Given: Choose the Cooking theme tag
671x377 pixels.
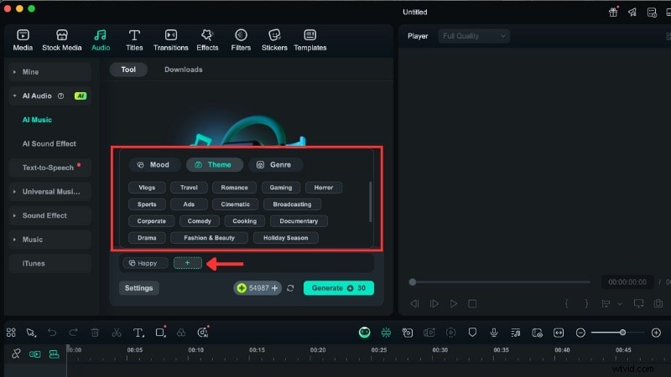Looking at the screenshot, I should point(244,221).
